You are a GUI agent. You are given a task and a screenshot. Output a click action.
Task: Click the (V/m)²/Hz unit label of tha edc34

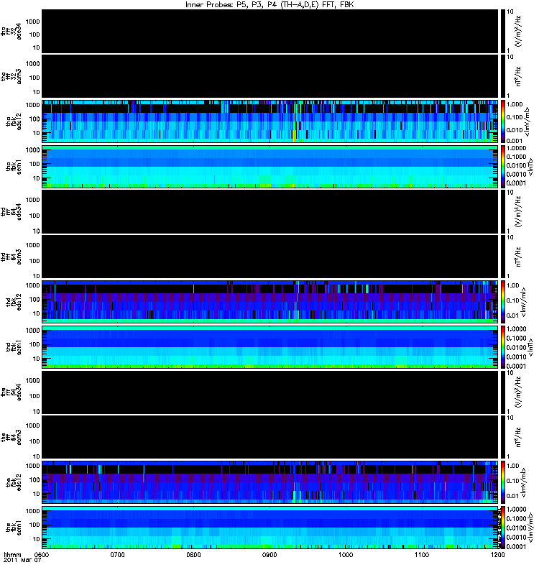coord(518,31)
